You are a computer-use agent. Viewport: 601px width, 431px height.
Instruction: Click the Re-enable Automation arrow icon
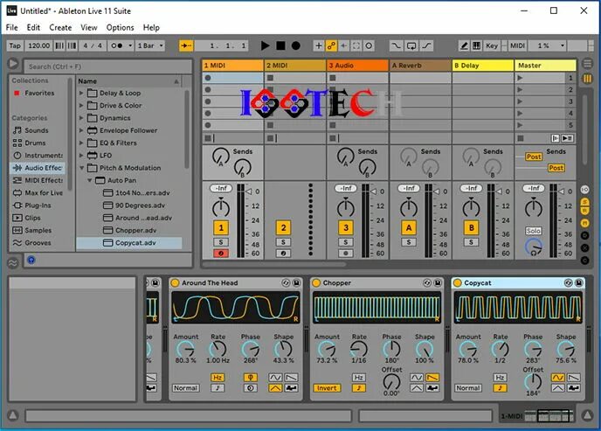point(344,45)
